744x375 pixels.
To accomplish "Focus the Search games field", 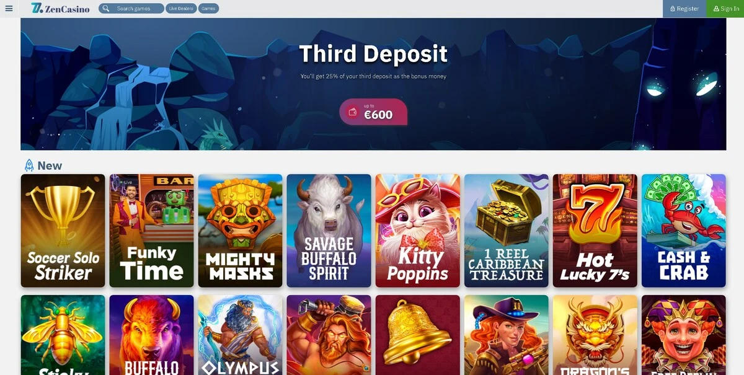I will click(131, 9).
